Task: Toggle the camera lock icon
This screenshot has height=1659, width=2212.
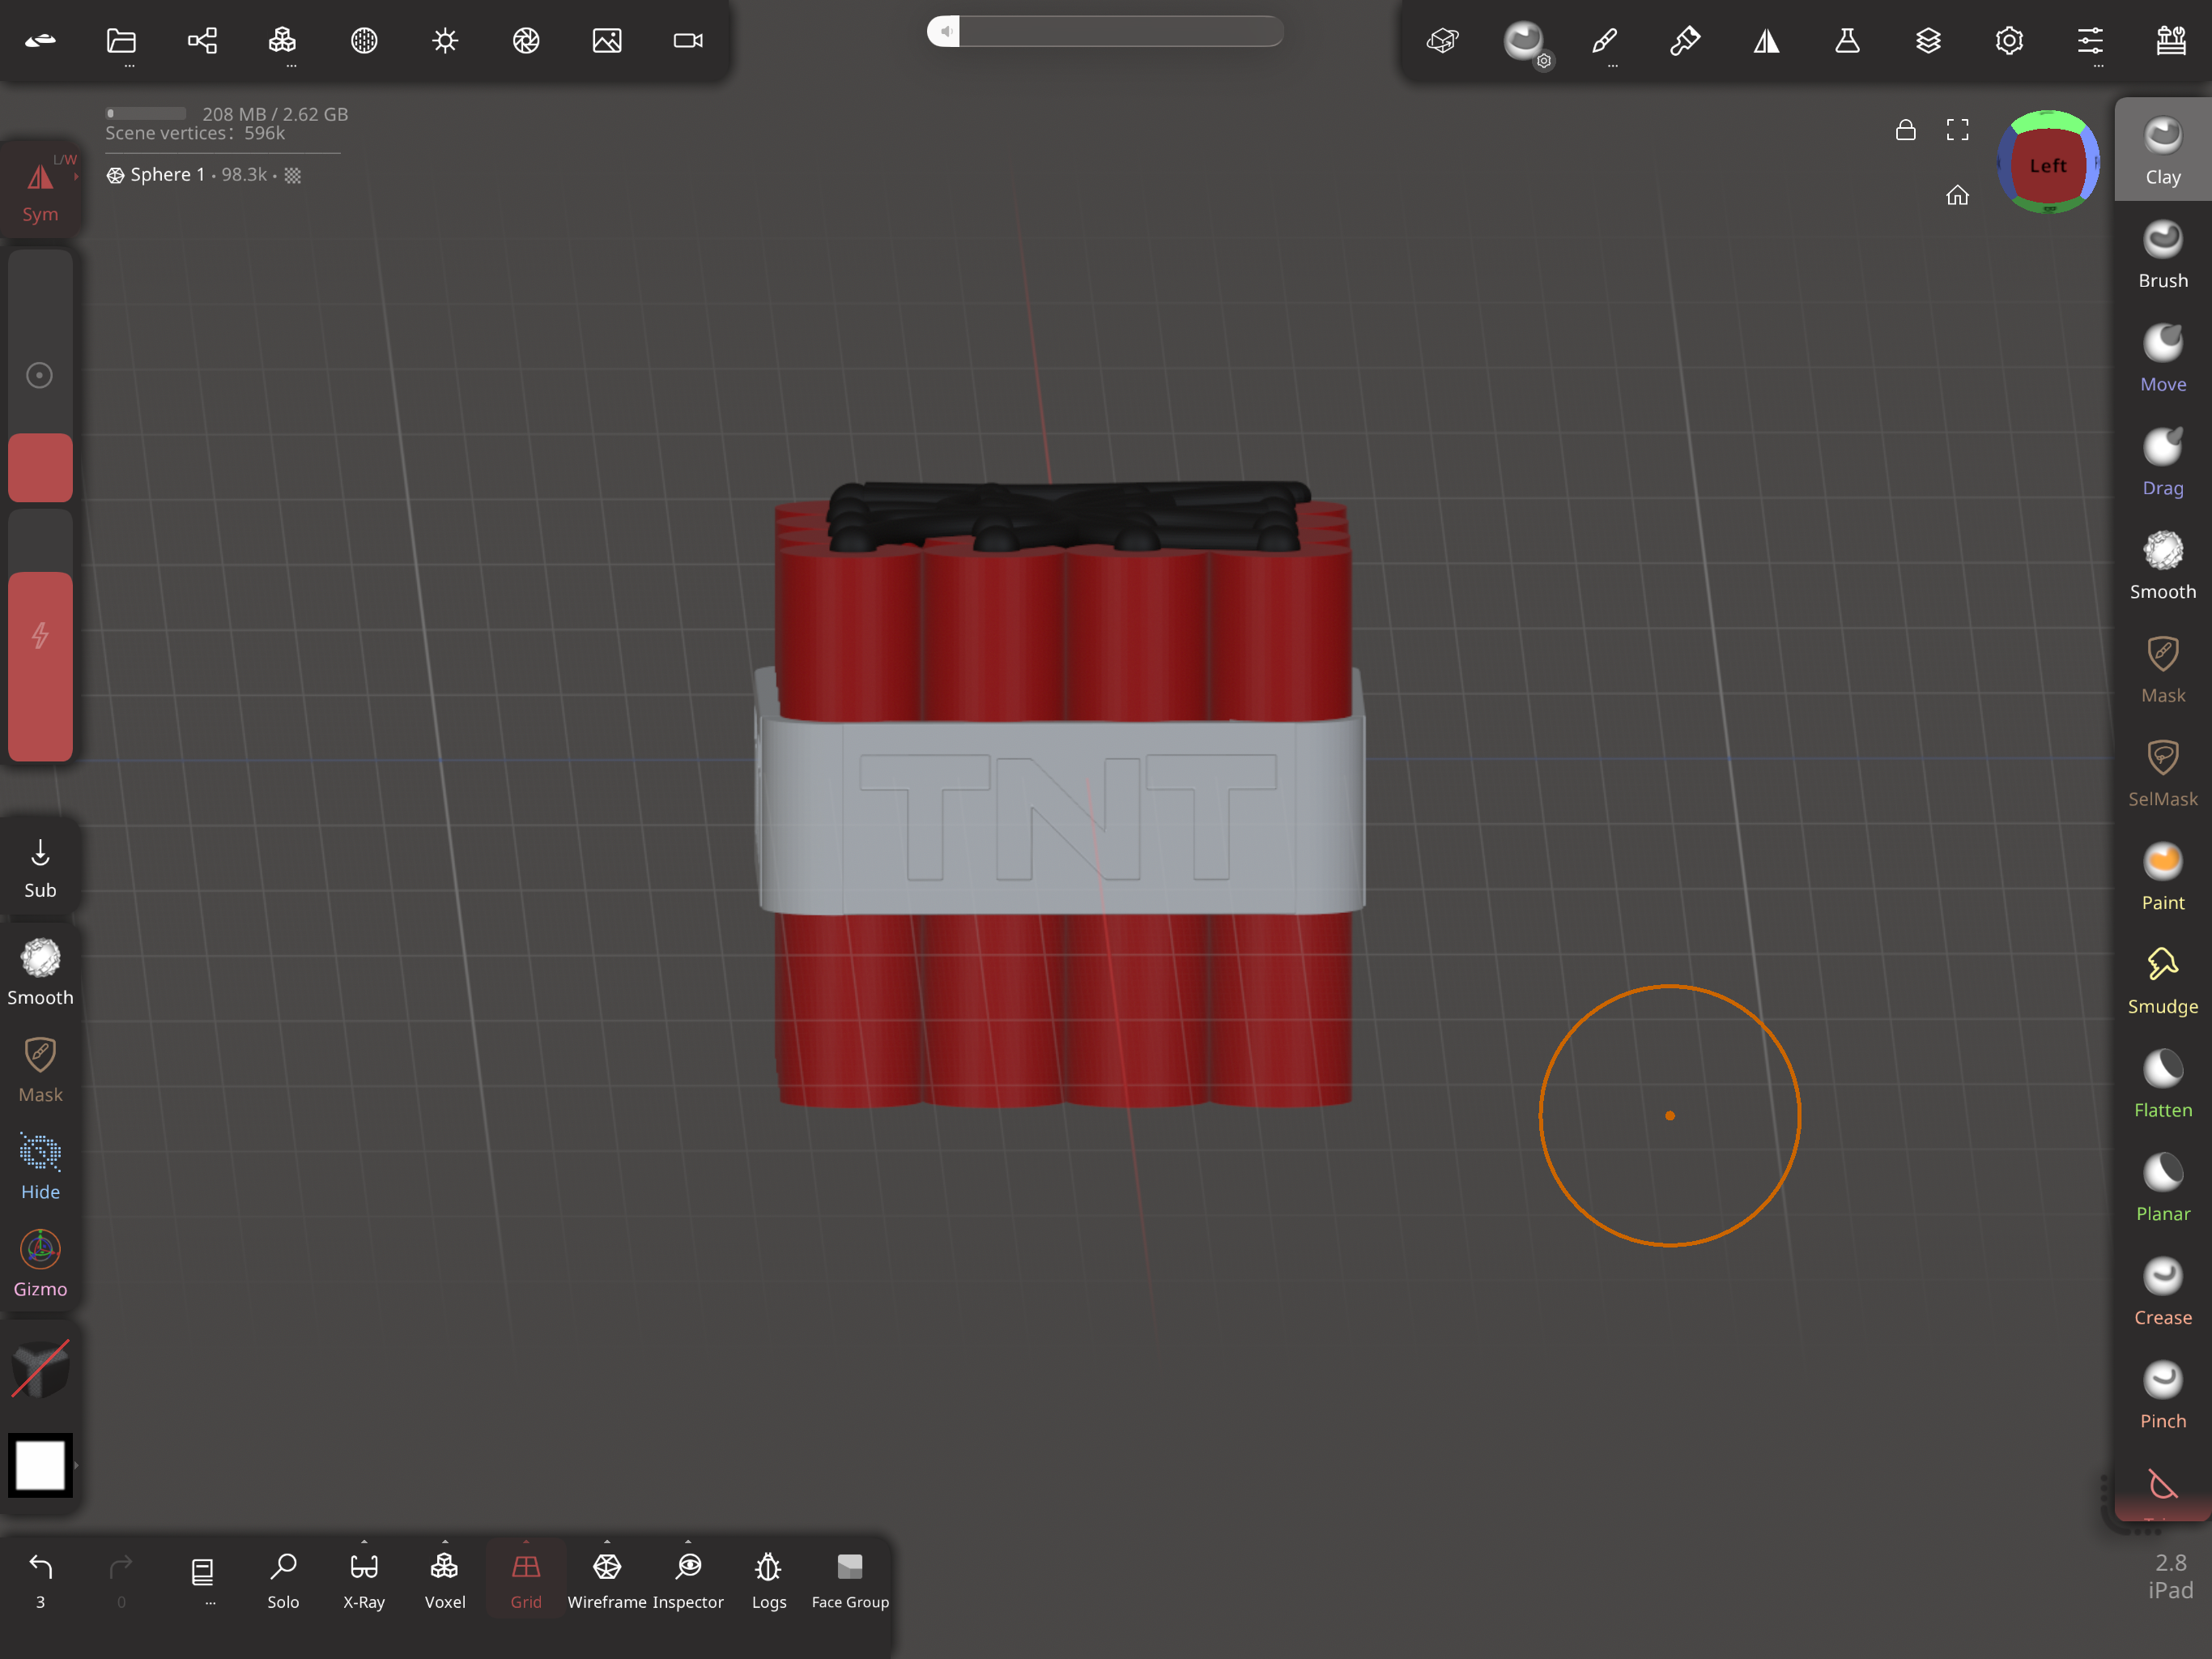Action: (1905, 130)
